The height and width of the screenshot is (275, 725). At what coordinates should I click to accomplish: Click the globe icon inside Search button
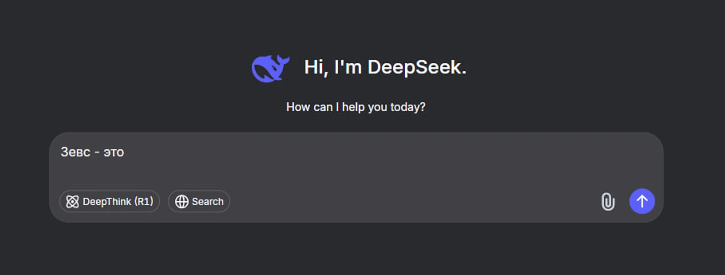coord(182,202)
